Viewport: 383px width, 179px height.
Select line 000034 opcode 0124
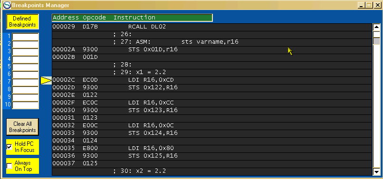(212, 141)
